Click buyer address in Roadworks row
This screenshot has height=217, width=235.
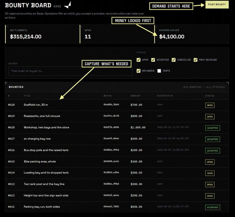click(111, 116)
